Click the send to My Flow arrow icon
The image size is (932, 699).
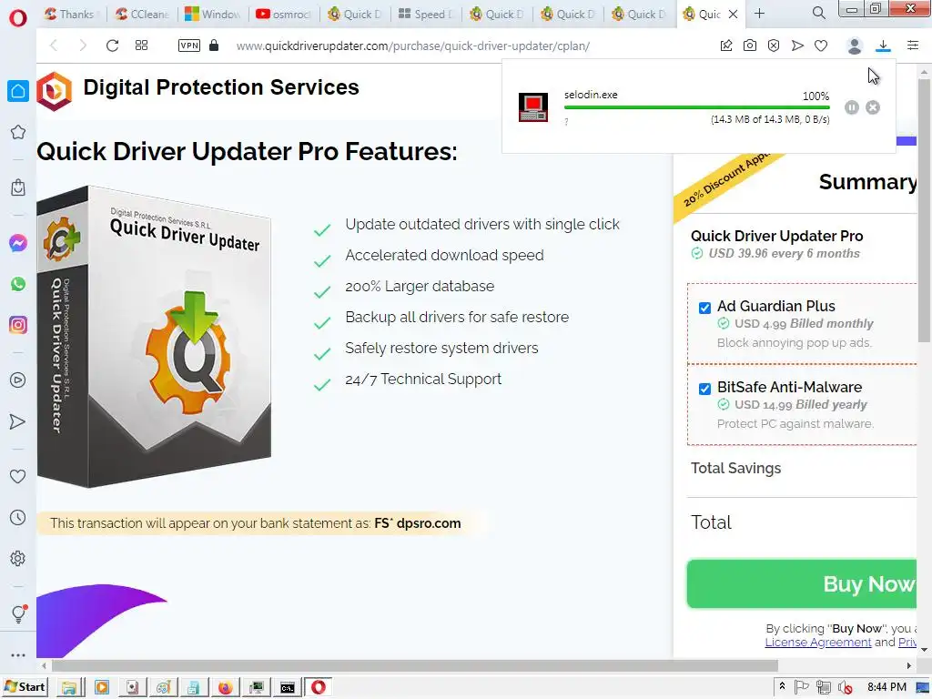pyautogui.click(x=797, y=46)
